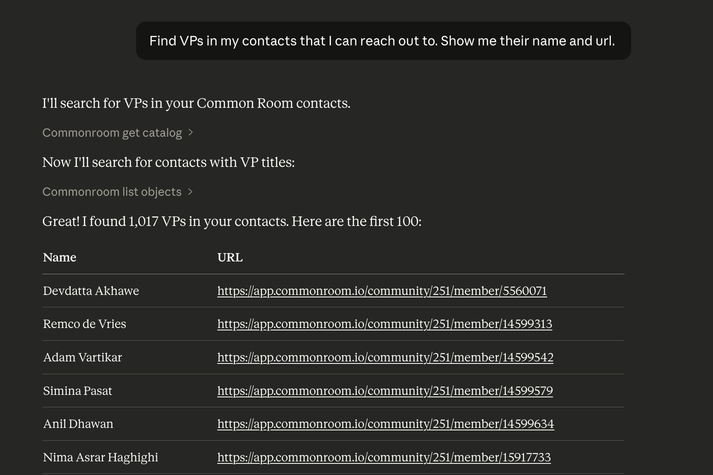Click the Name column header

pyautogui.click(x=60, y=257)
